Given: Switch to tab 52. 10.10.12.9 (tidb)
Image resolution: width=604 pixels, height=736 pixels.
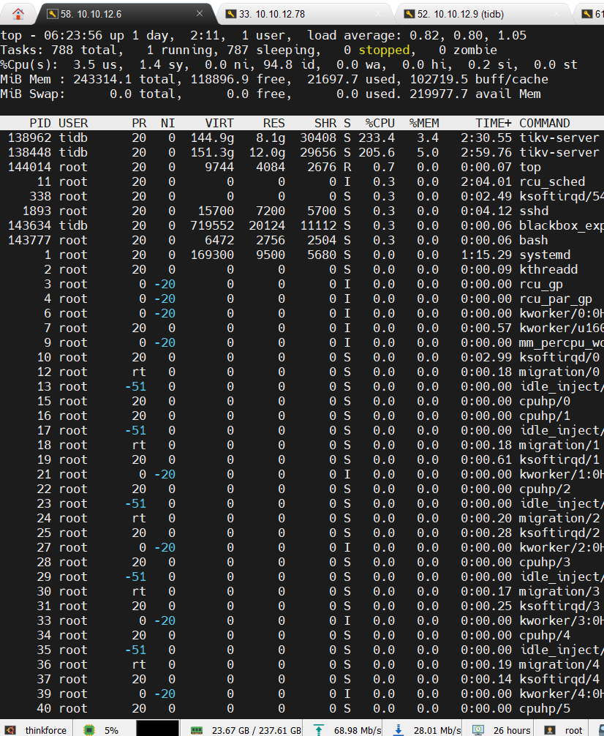Looking at the screenshot, I should [x=483, y=14].
